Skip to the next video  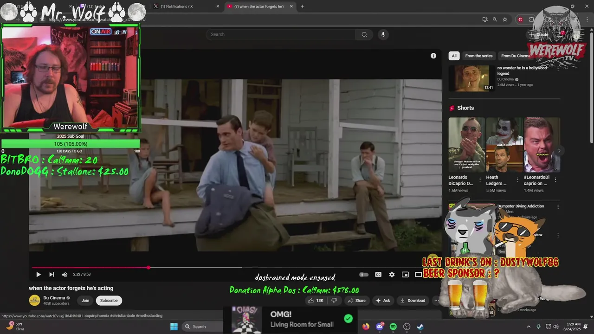tap(52, 275)
